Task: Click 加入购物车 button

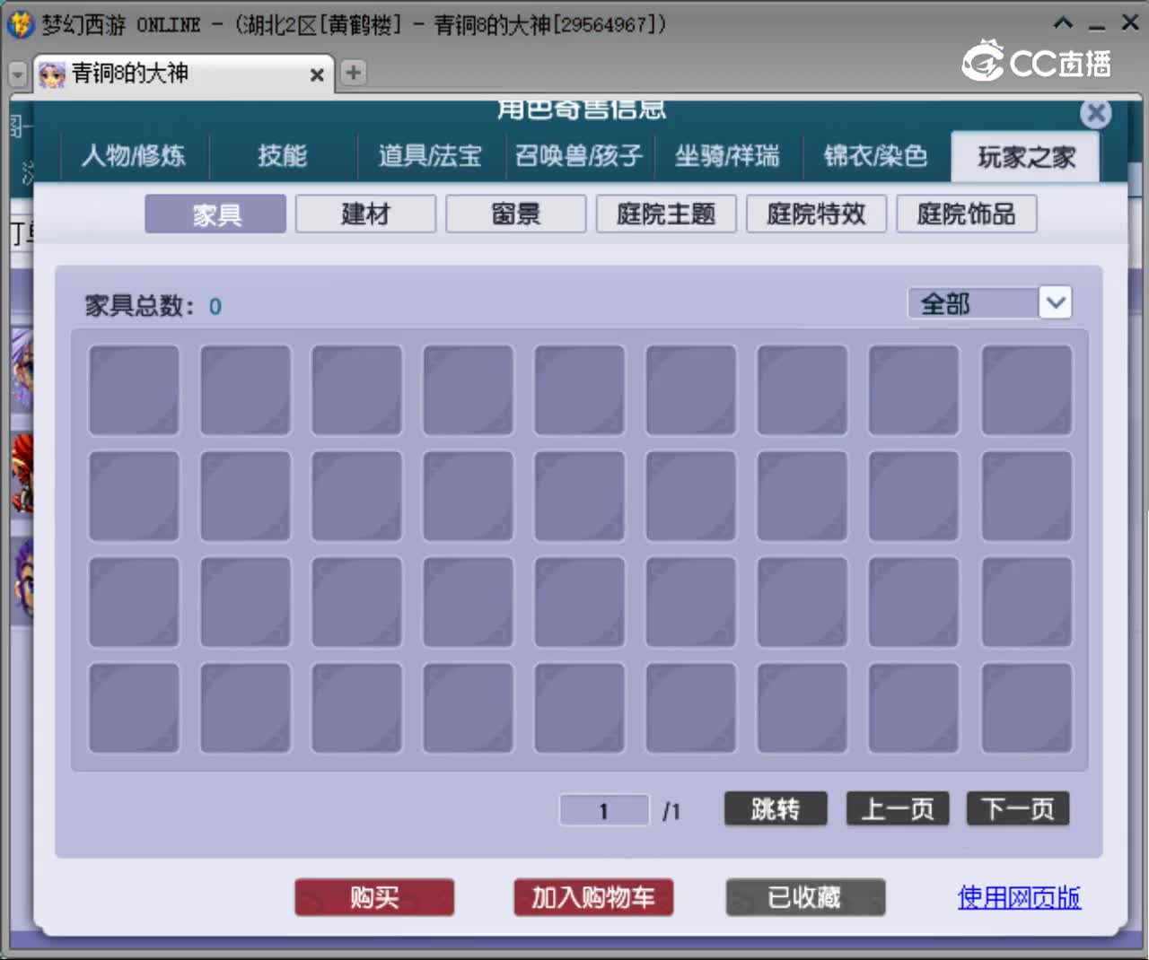Action: (593, 897)
